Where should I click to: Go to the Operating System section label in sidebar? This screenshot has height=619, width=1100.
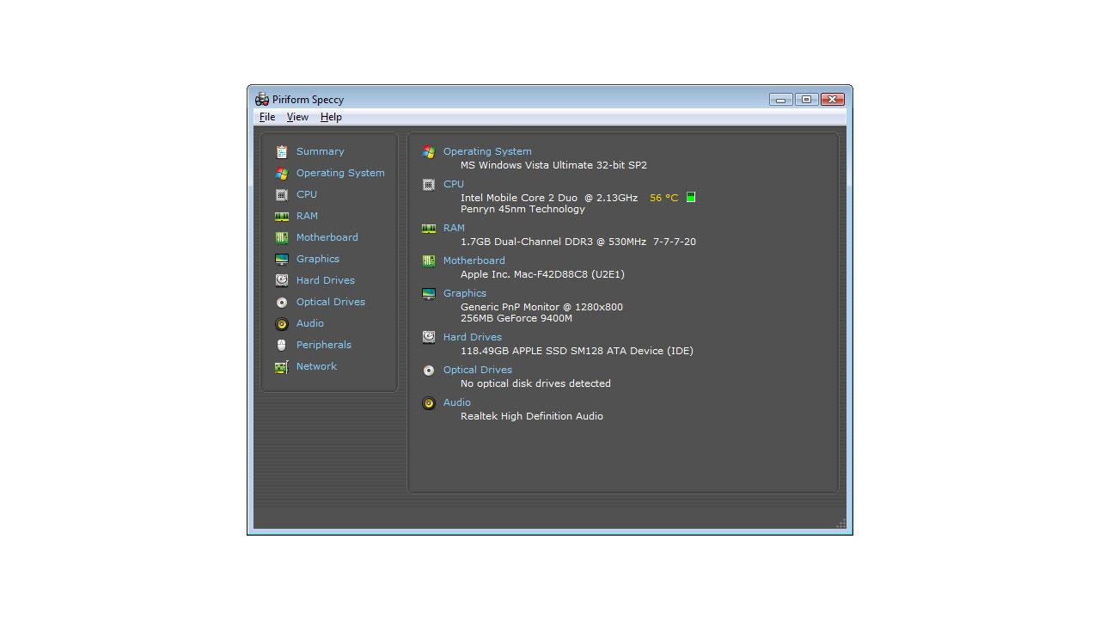click(340, 173)
